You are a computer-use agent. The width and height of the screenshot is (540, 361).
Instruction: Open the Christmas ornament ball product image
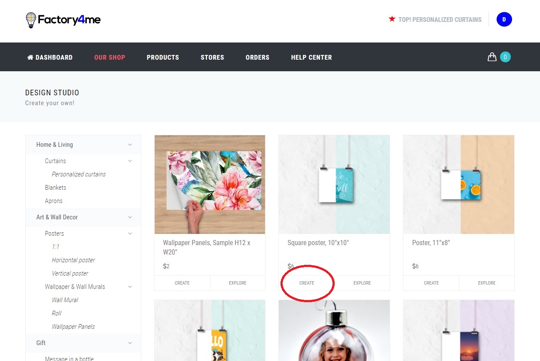click(x=334, y=331)
